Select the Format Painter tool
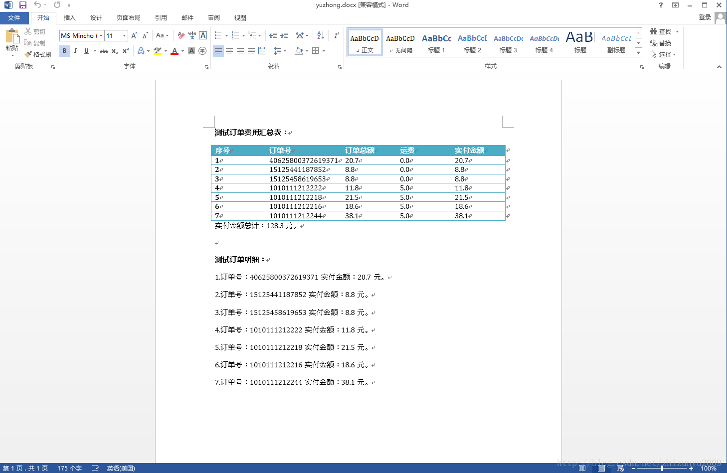 pyautogui.click(x=38, y=54)
